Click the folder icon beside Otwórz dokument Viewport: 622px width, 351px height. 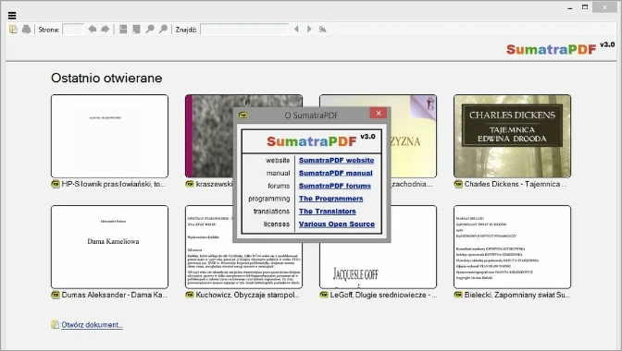tap(56, 324)
